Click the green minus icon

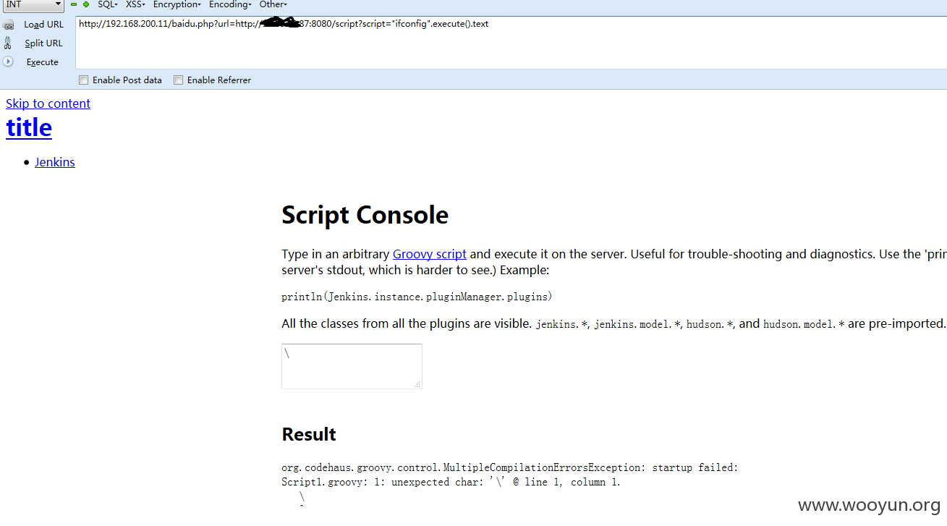click(x=74, y=4)
